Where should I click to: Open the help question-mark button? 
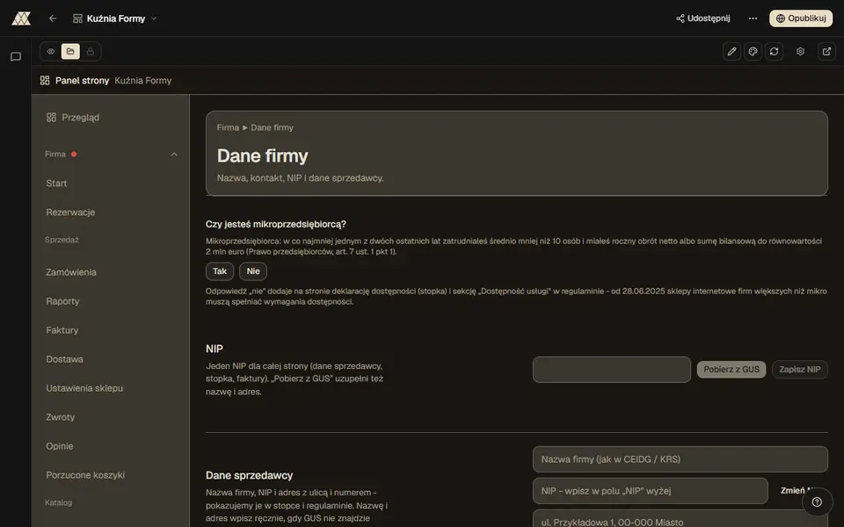817,502
